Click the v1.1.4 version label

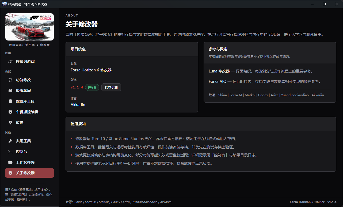pos(77,87)
